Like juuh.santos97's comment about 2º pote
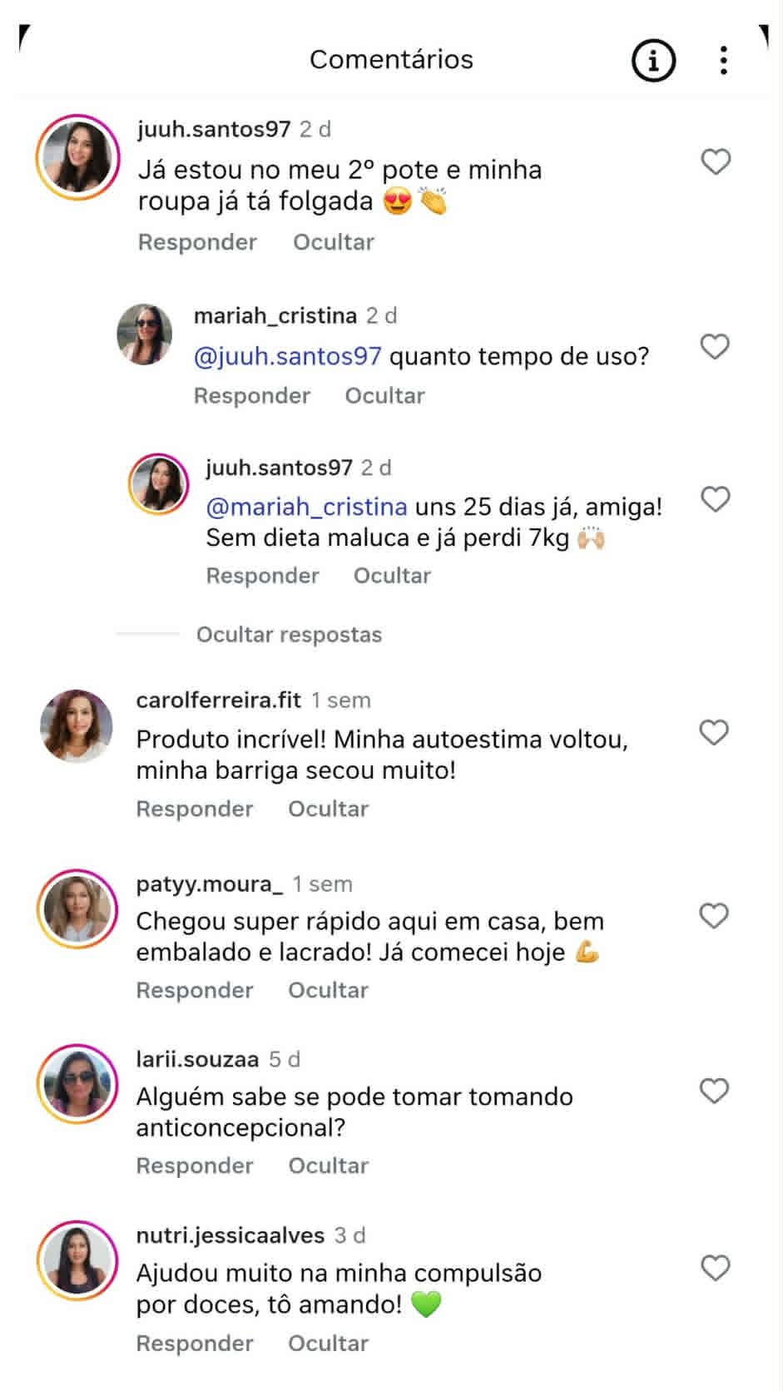783x1391 pixels. pos(716,161)
